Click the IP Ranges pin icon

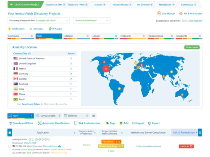(x=50, y=29)
